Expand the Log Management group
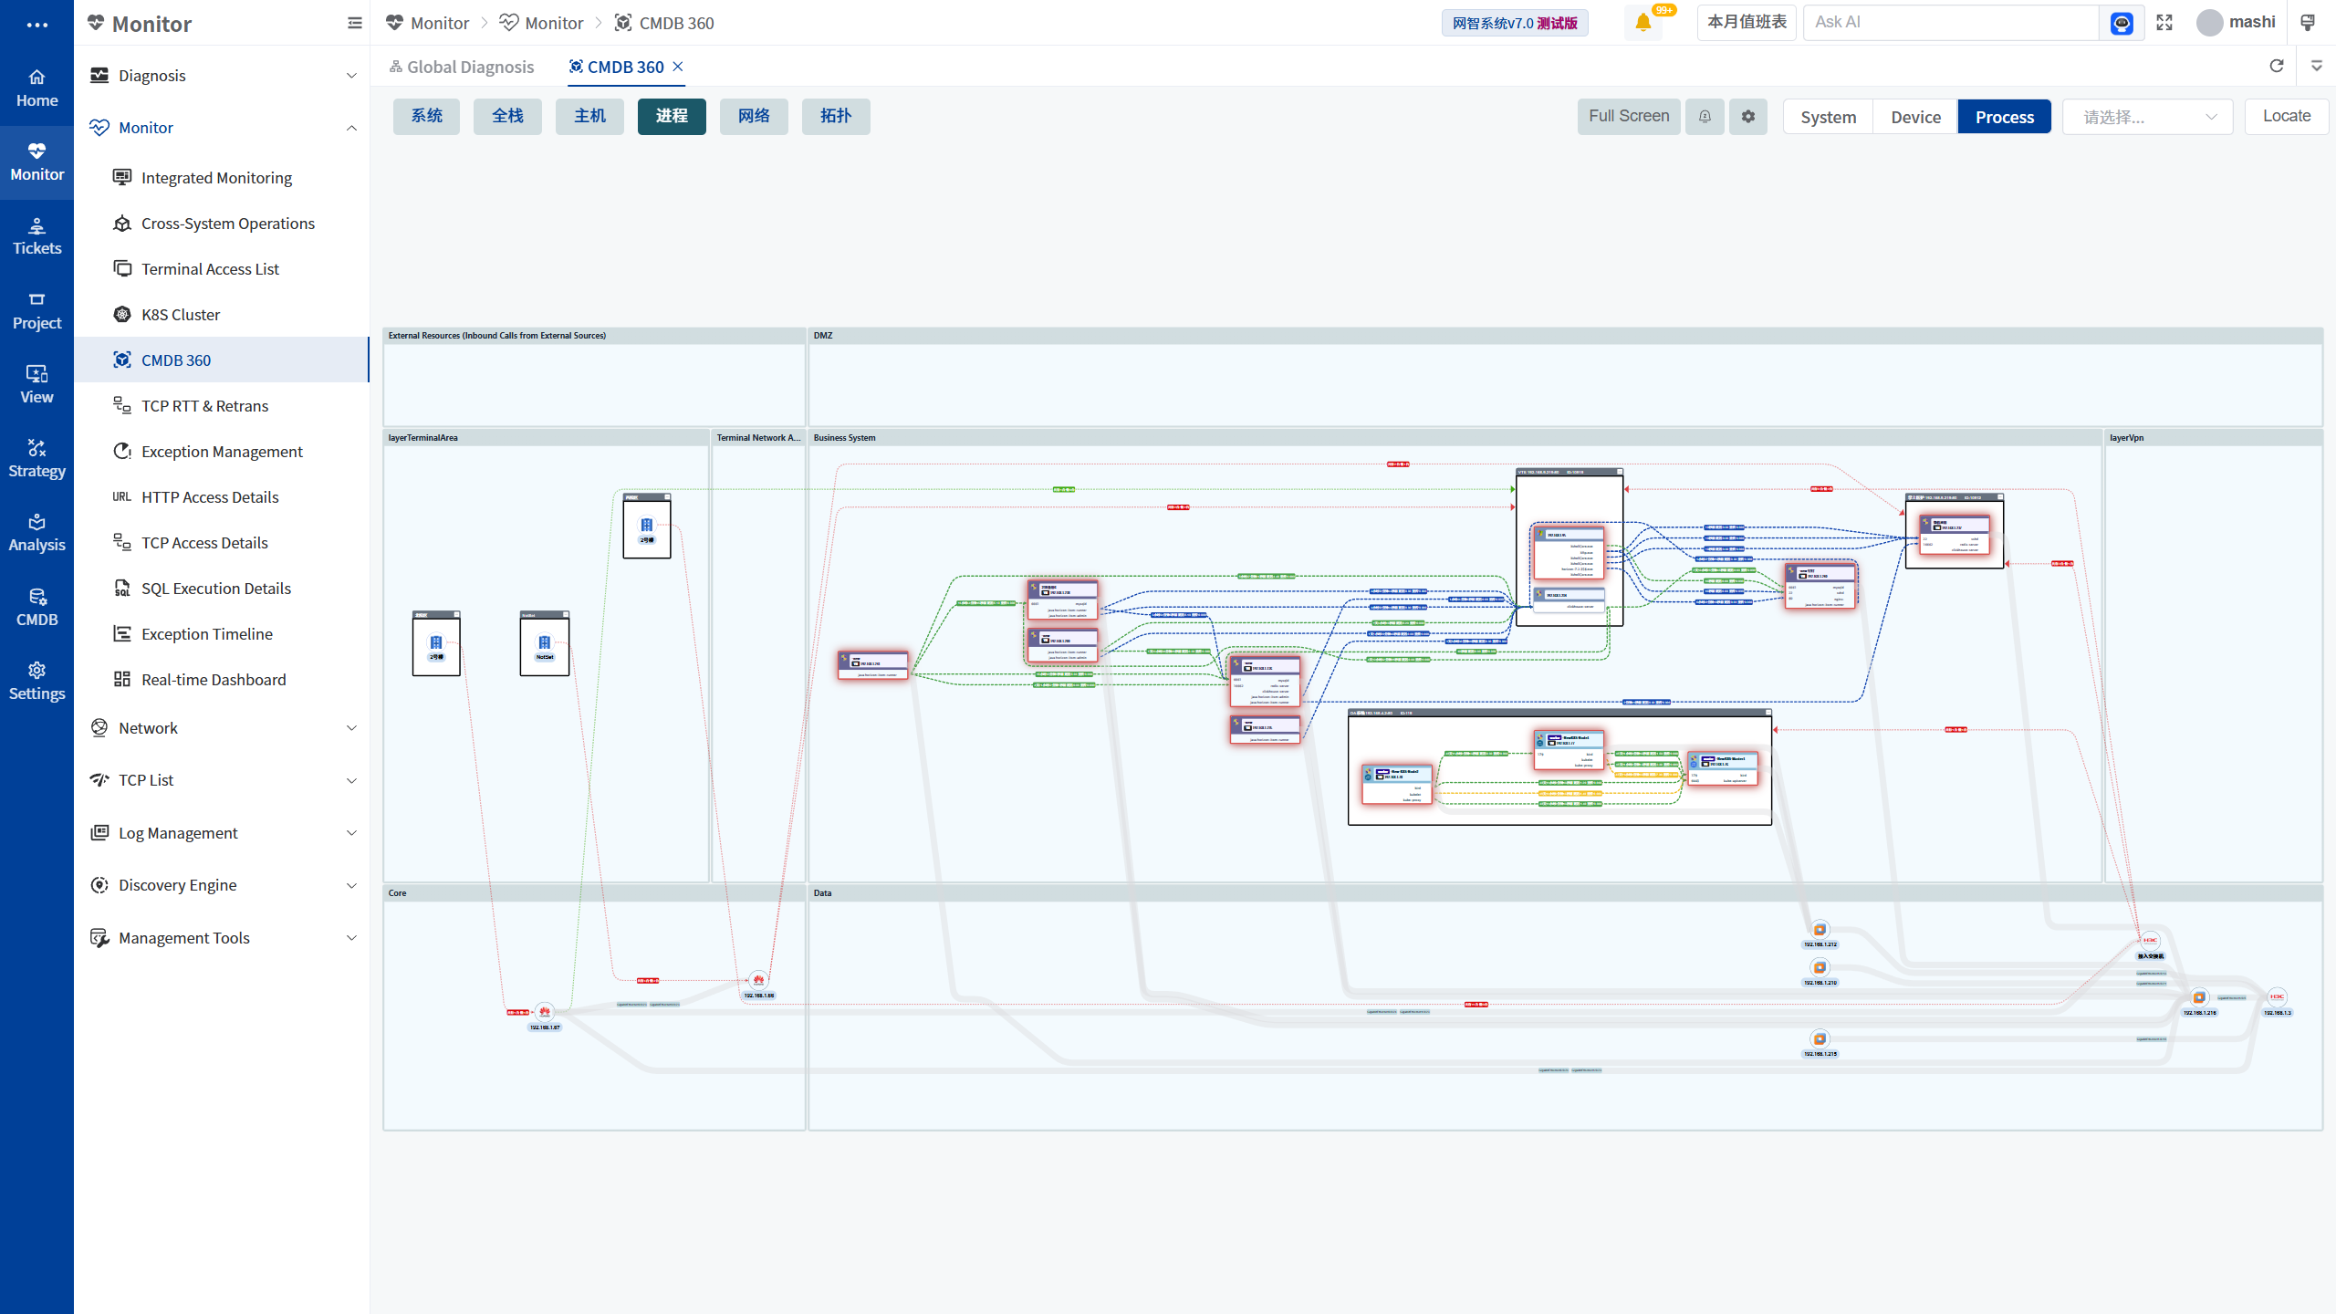This screenshot has height=1314, width=2336. point(223,833)
